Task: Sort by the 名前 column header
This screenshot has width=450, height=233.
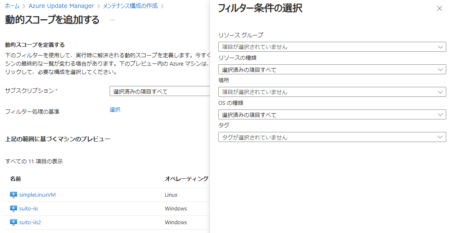Action: (x=15, y=179)
